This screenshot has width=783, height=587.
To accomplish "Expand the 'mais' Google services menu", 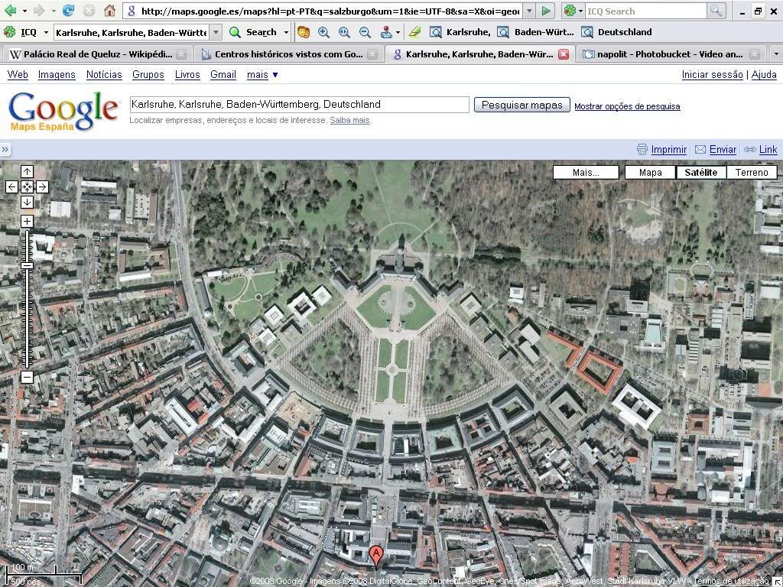I will coord(262,74).
